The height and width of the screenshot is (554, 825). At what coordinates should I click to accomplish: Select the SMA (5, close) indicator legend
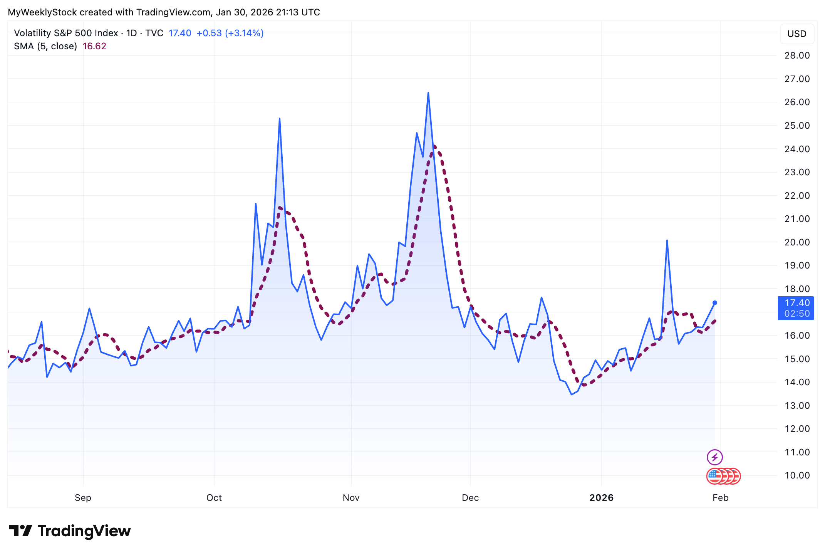click(x=45, y=46)
